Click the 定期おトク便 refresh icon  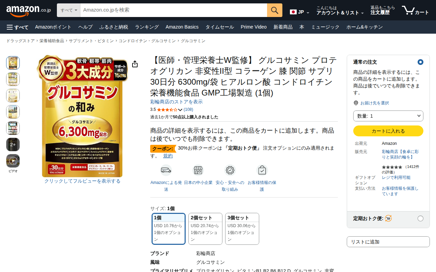click(388, 218)
